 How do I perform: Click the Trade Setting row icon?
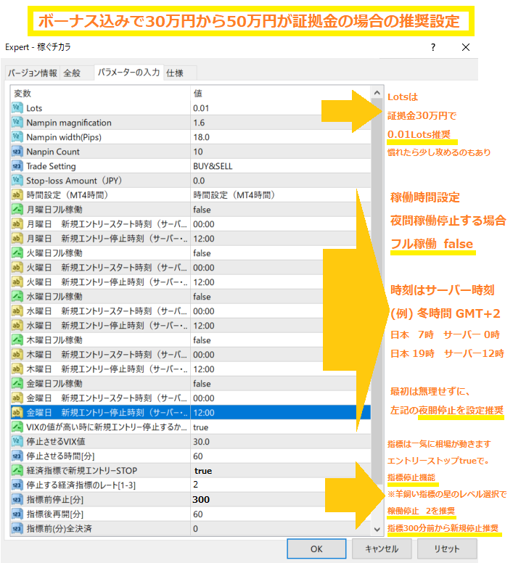(18, 166)
